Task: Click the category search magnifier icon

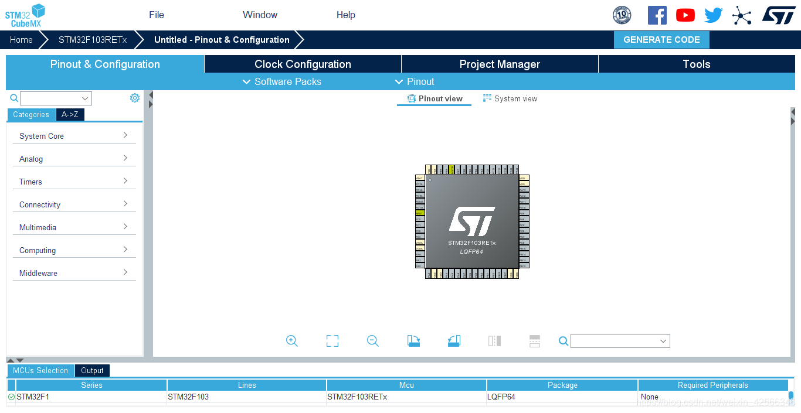Action: (14, 98)
